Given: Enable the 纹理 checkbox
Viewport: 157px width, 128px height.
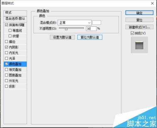Looking at the screenshot, I should tap(10, 36).
